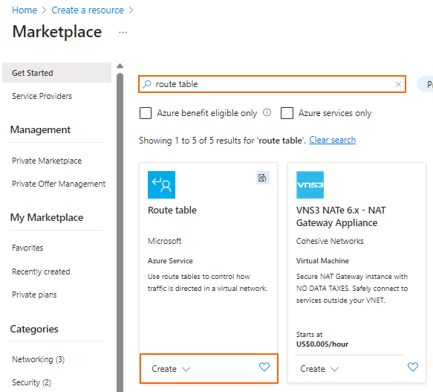The height and width of the screenshot is (392, 433).
Task: Enable the Azure benefit eligible only checkbox
Action: (x=146, y=113)
